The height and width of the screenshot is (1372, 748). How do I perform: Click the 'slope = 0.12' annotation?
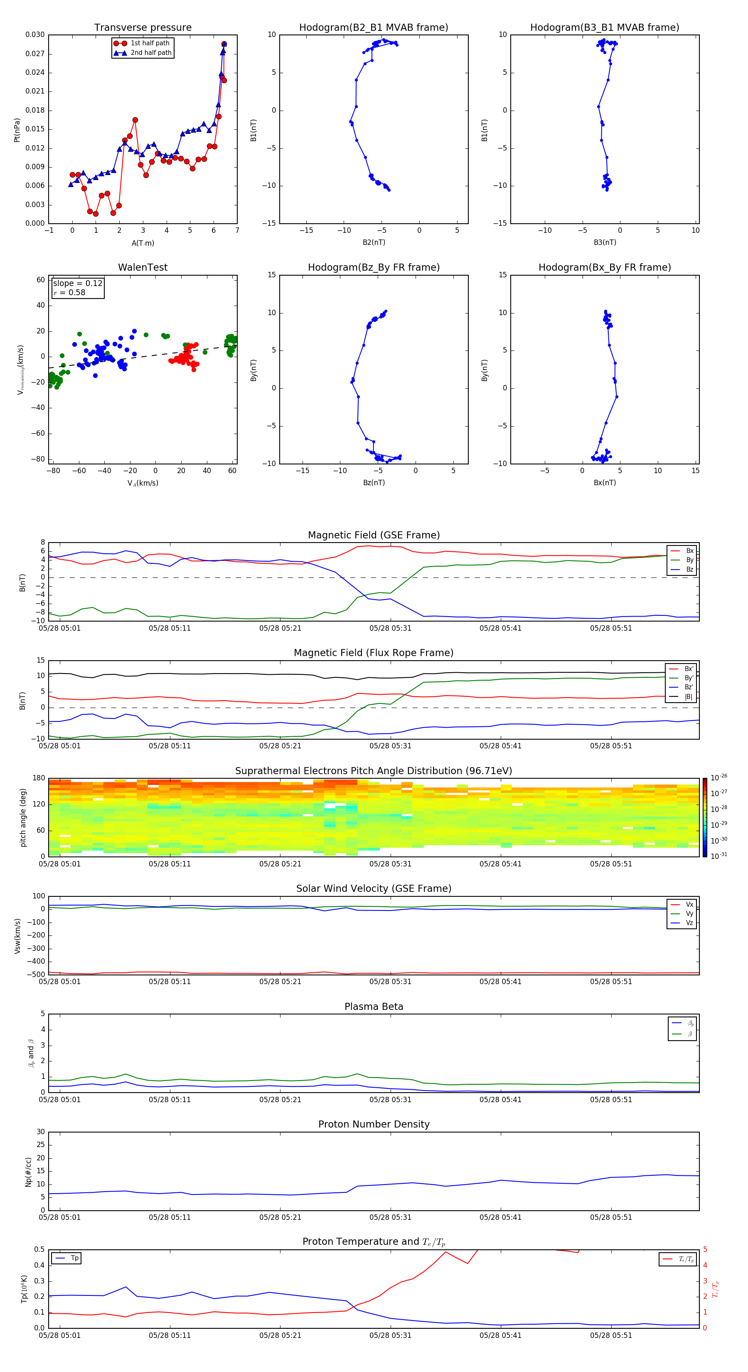coord(78,284)
